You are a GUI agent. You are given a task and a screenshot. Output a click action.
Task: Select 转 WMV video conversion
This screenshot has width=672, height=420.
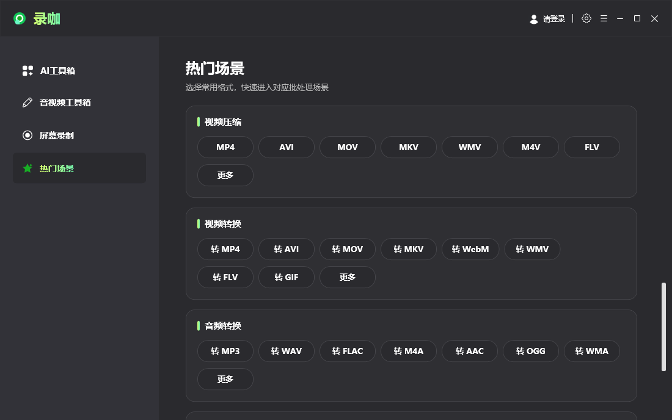532,249
